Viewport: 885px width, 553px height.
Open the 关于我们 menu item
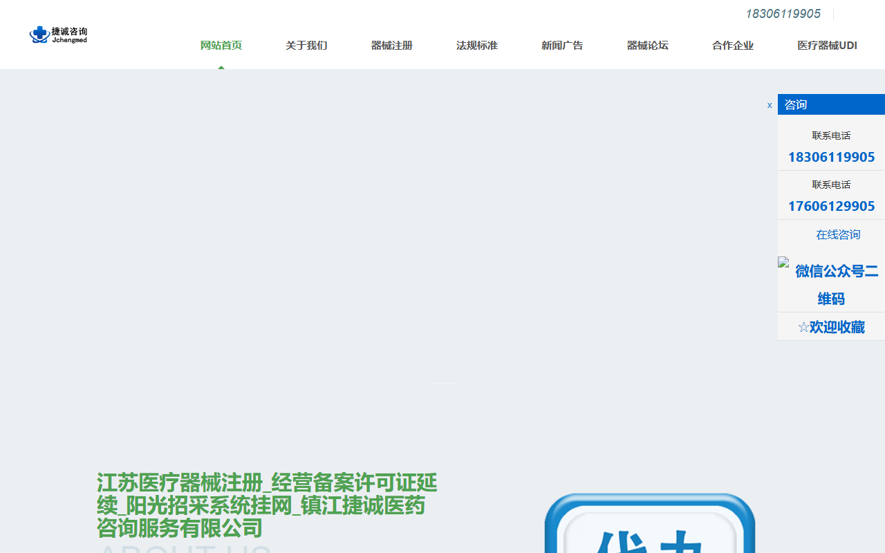point(306,46)
